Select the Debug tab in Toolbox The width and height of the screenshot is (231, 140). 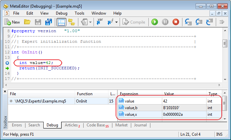click(52, 125)
